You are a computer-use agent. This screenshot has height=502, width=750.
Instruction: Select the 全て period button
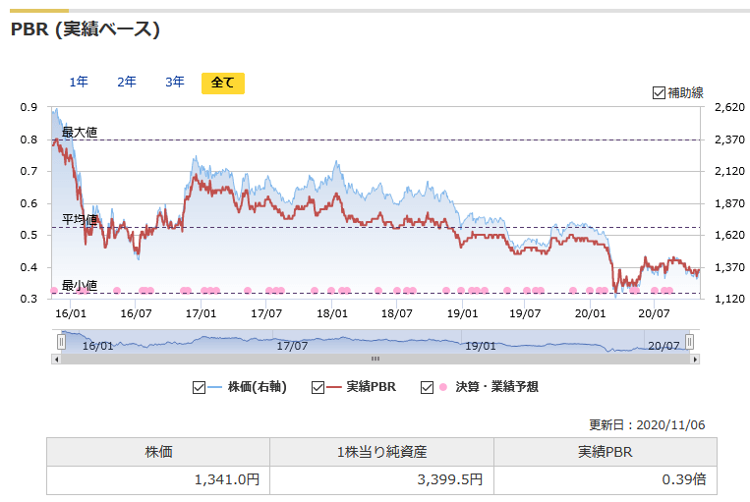(x=222, y=83)
